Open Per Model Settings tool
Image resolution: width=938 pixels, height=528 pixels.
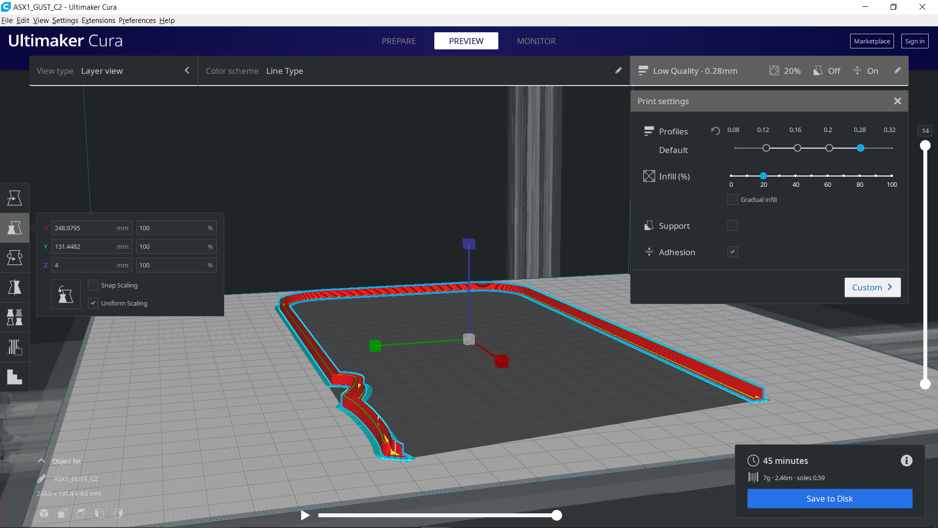(15, 317)
